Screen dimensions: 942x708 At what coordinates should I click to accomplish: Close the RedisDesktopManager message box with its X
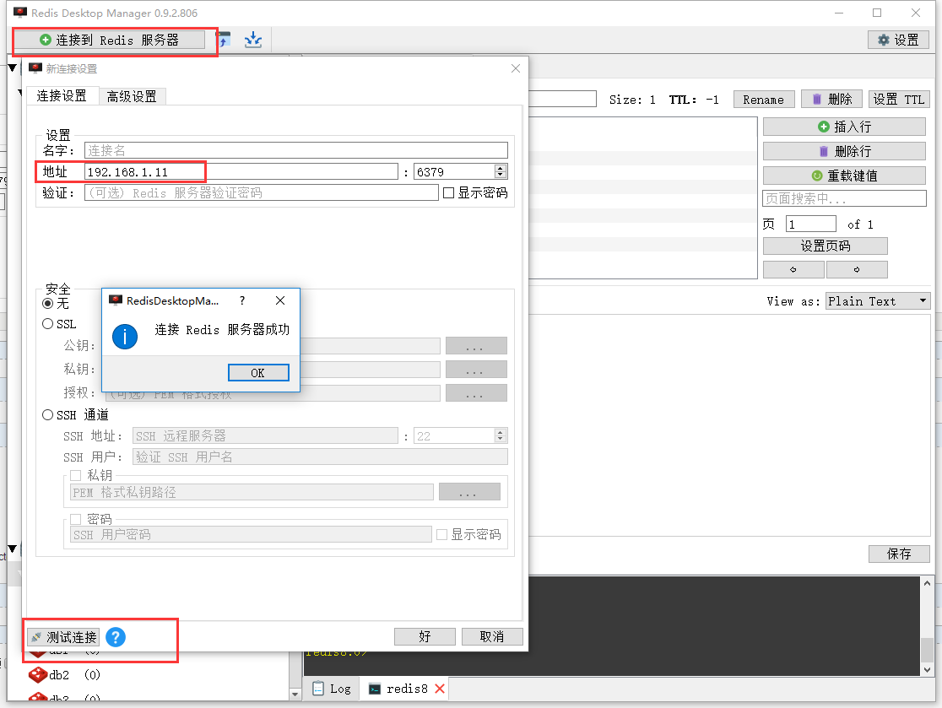tap(280, 300)
